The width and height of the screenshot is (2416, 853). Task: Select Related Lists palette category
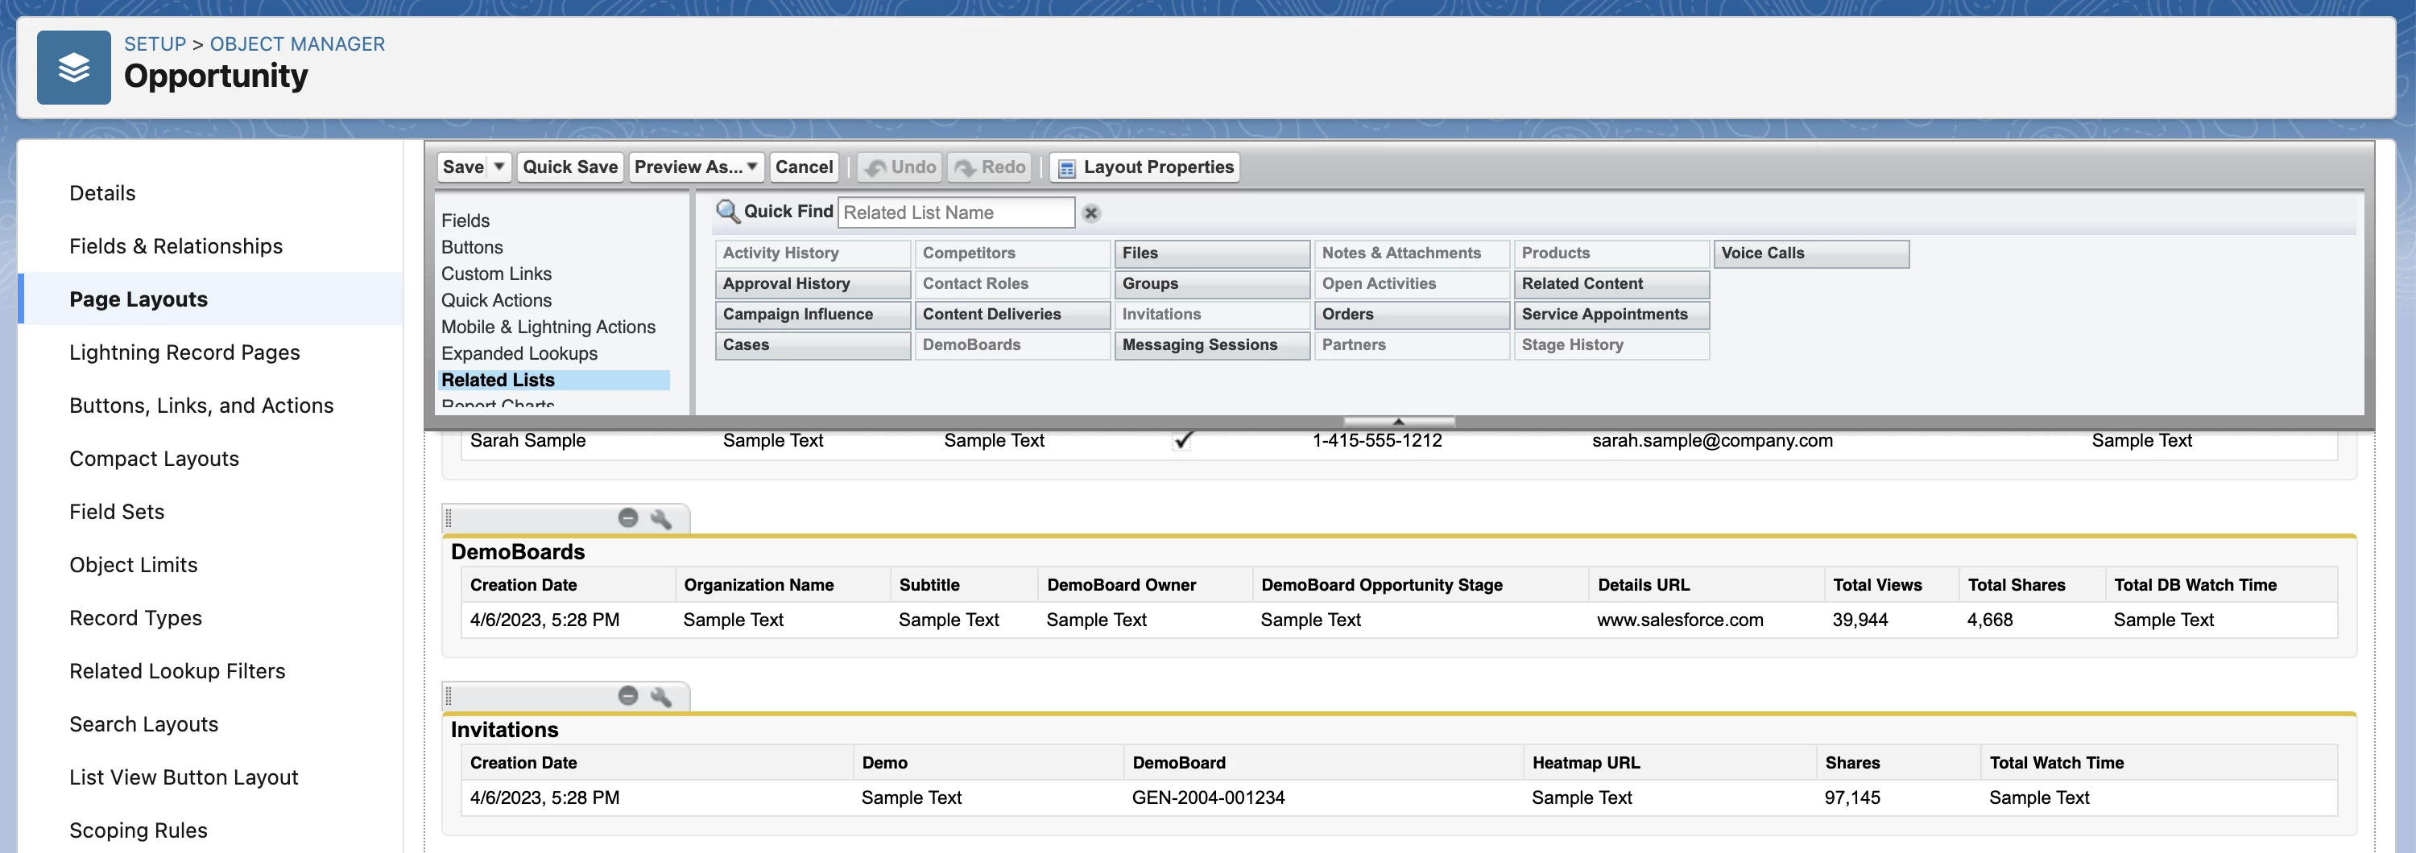(554, 380)
